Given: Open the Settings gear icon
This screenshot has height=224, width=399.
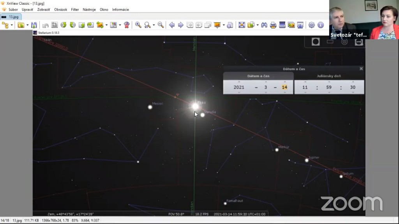Looking at the screenshot, I should click(311, 25).
